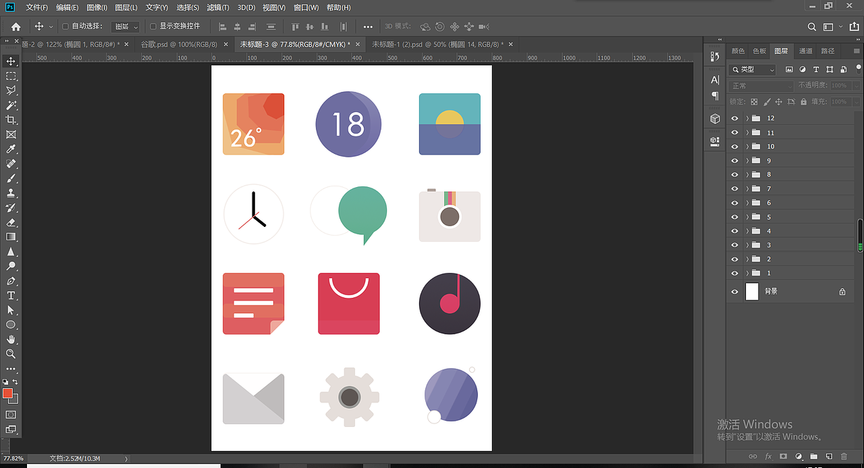Screen dimensions: 864x468
Task: Select the Pen tool
Action: pyautogui.click(x=11, y=281)
